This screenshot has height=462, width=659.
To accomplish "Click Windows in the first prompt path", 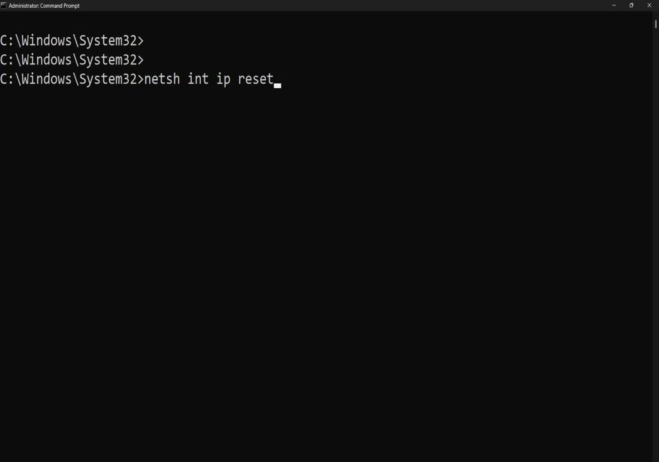I will click(x=46, y=41).
